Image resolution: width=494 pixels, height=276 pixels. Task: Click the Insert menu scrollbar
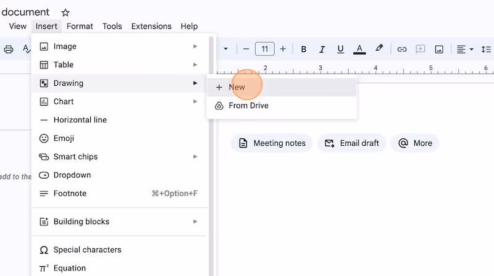click(211, 156)
